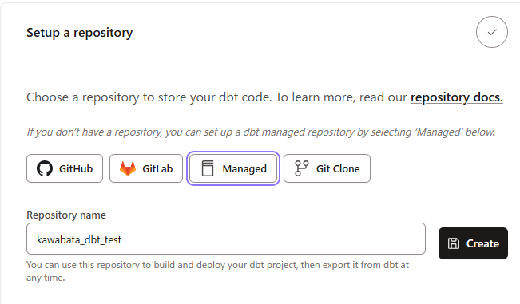Viewport: 520px width, 304px height.
Task: Click the helper text about exporting from dbt
Action: 217,271
